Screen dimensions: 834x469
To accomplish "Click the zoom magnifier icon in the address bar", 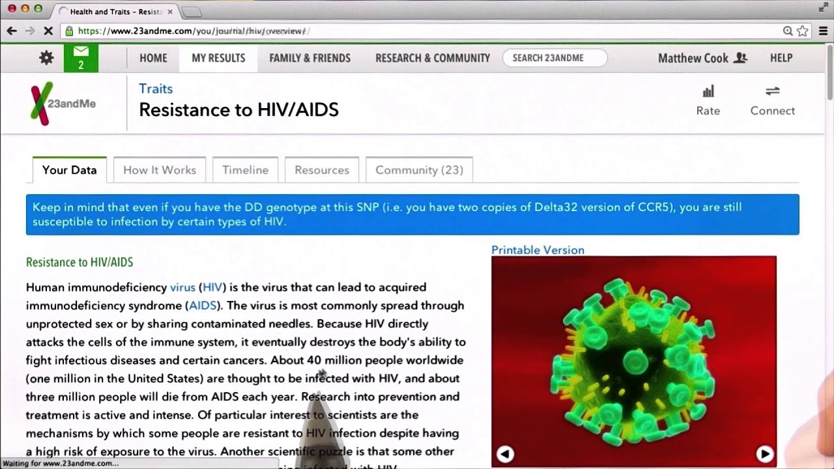I will tap(788, 31).
